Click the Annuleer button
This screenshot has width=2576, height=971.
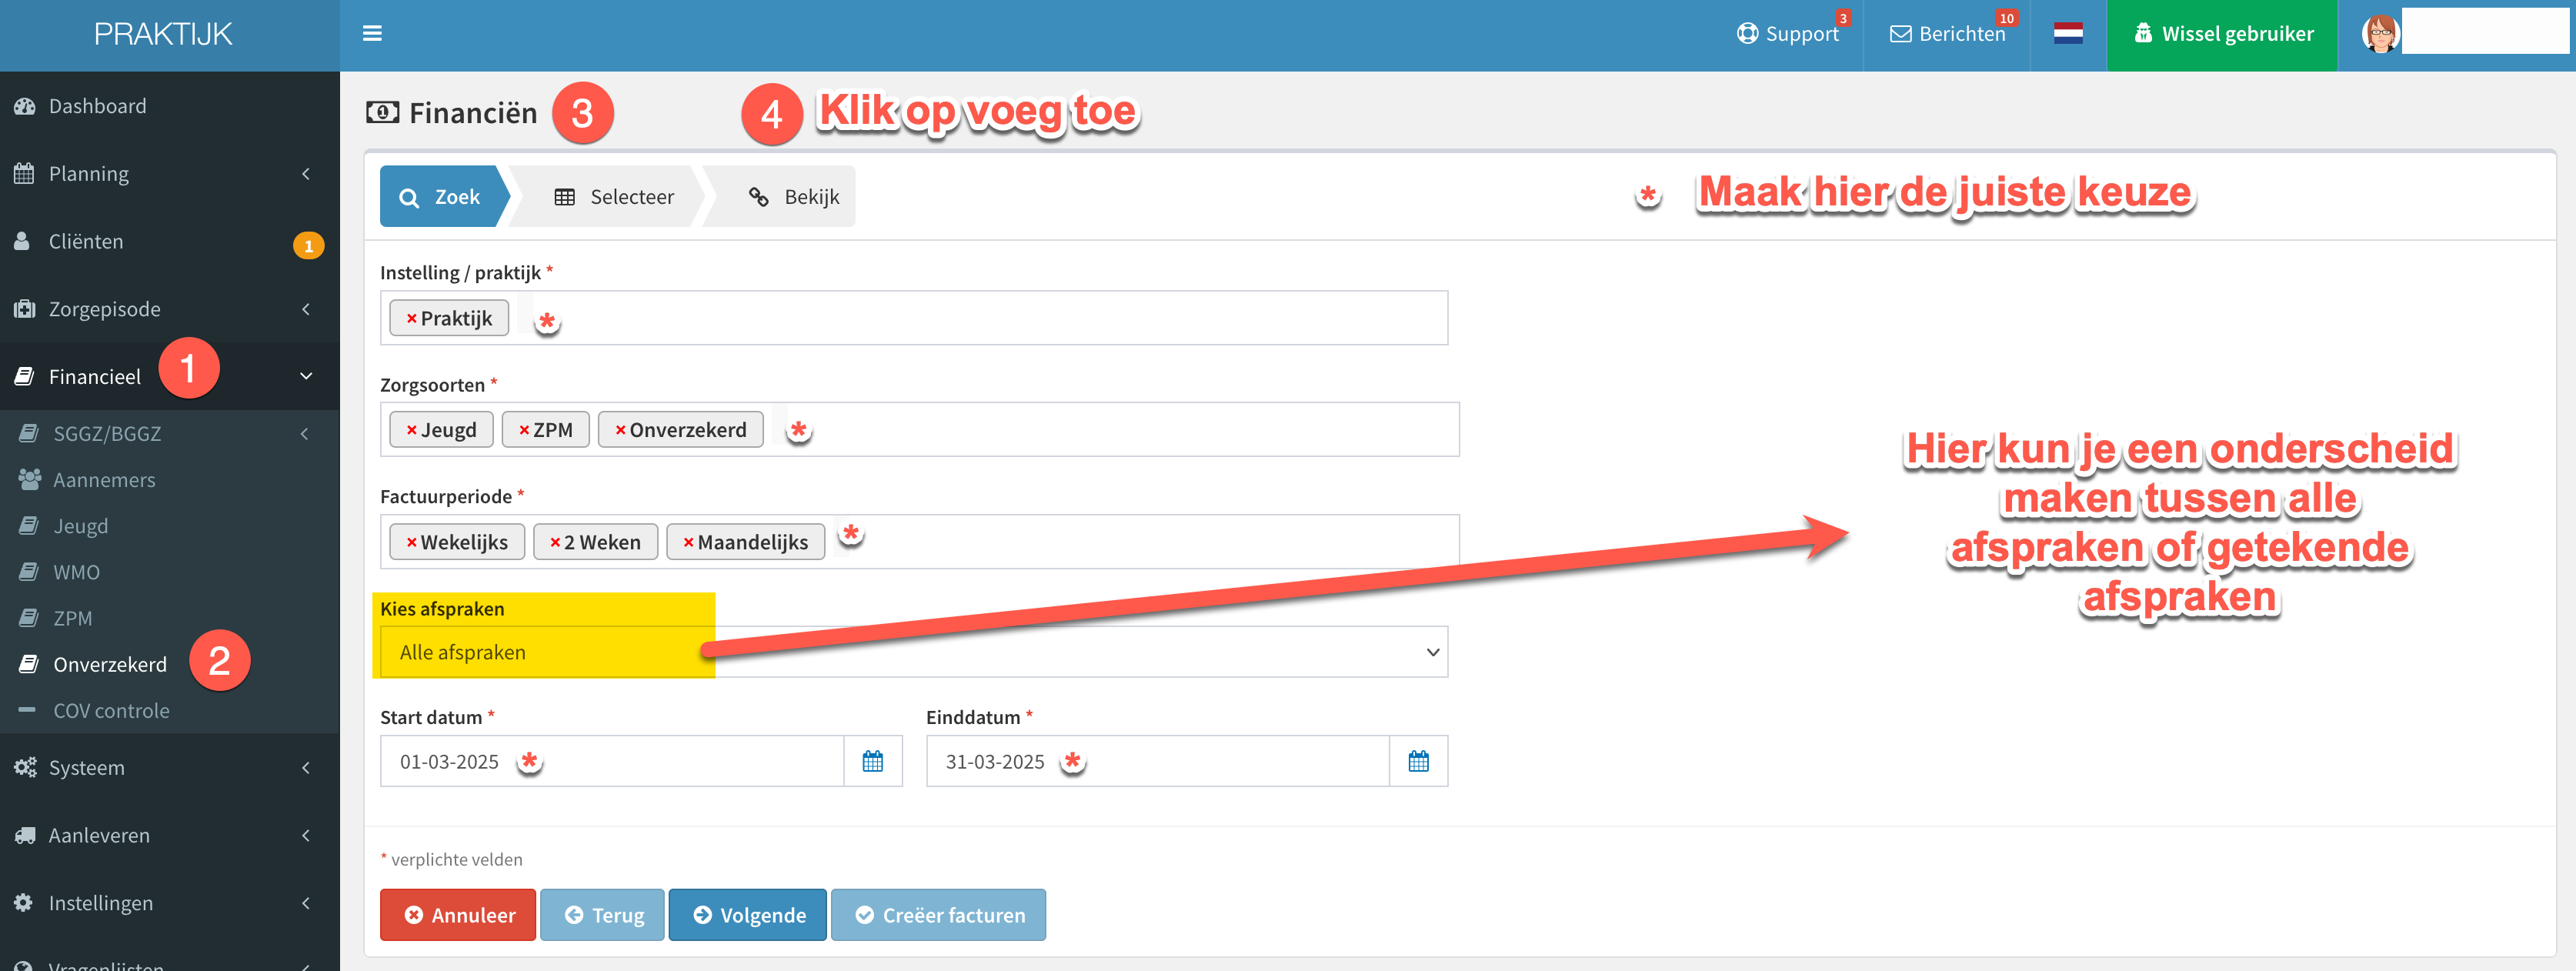tap(458, 915)
